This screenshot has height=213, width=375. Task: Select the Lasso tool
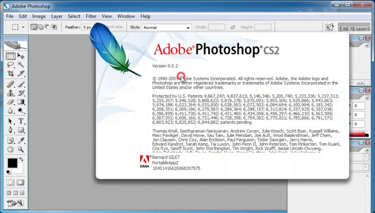(x=11, y=65)
